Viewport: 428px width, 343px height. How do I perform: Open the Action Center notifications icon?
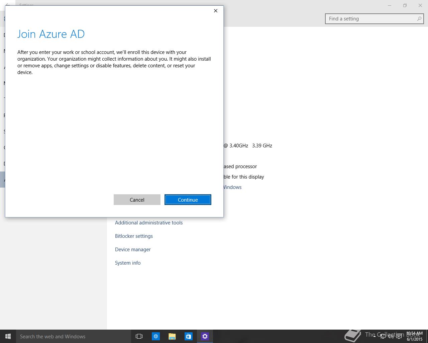[x=399, y=336]
